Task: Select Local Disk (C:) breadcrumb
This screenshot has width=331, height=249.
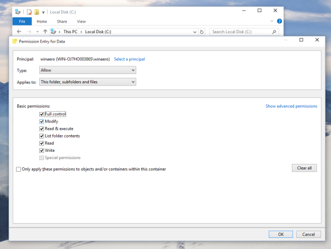Action: pos(98,31)
